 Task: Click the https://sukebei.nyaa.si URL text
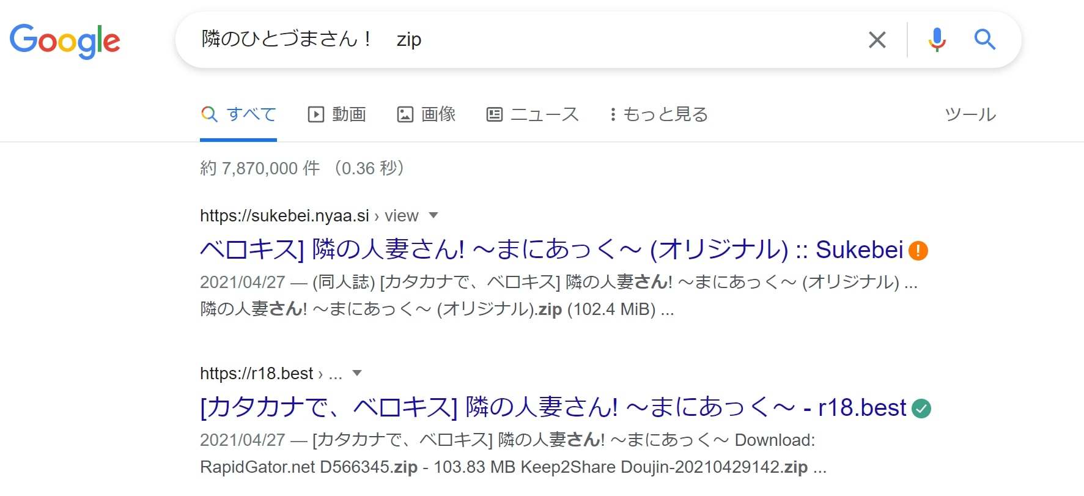coord(284,216)
